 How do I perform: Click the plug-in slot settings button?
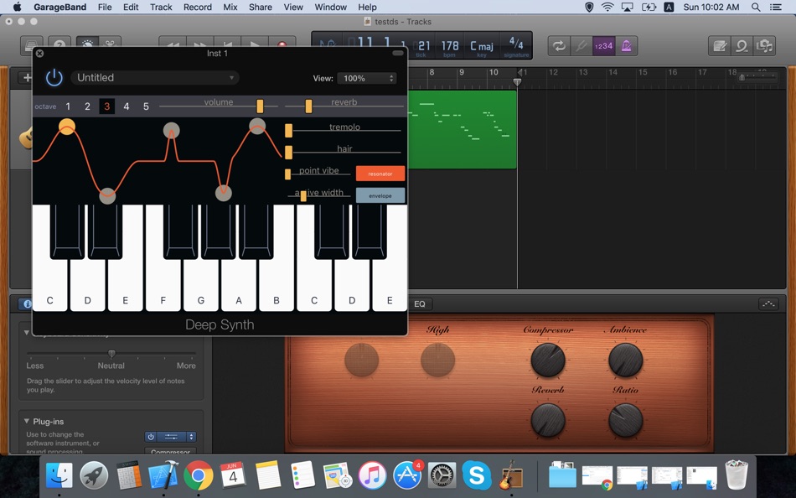[x=172, y=437]
